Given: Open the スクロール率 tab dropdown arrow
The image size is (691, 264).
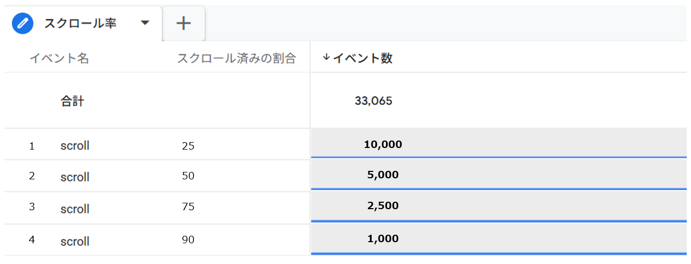Looking at the screenshot, I should point(144,23).
